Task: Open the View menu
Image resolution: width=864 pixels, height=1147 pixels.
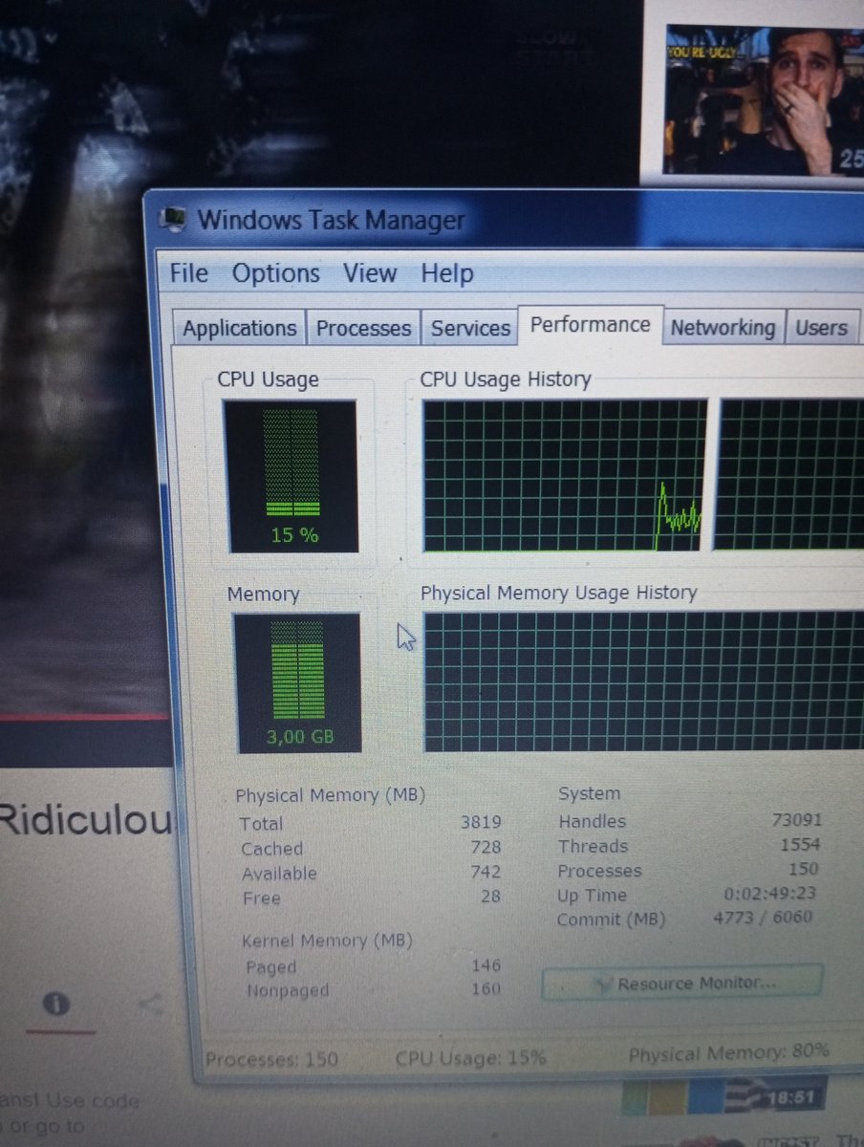Action: pyautogui.click(x=369, y=274)
